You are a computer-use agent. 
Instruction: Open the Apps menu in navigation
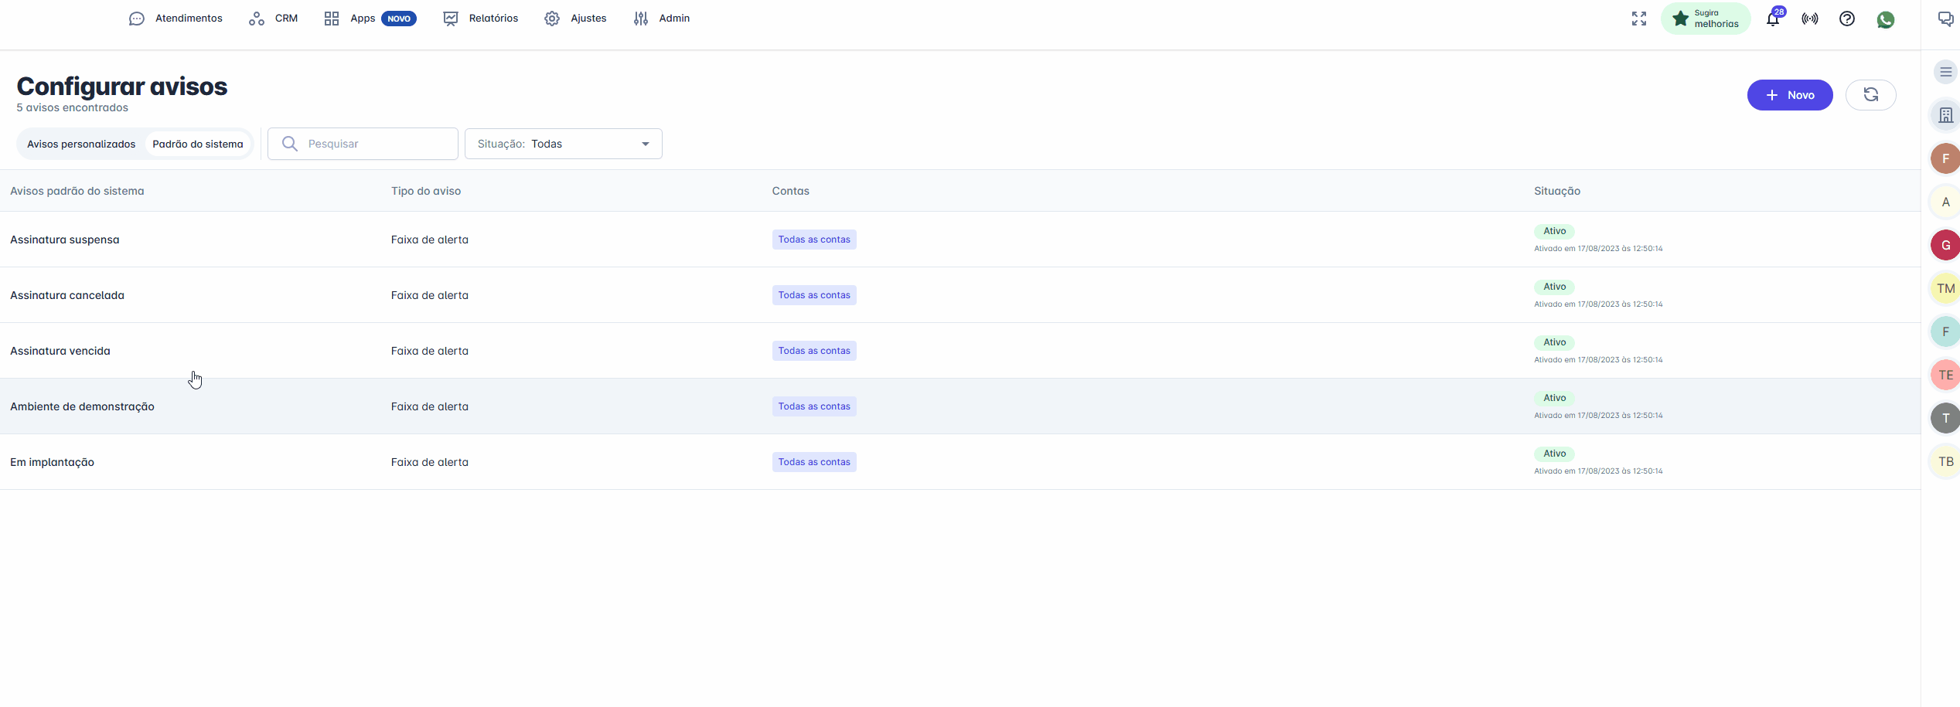click(x=362, y=19)
